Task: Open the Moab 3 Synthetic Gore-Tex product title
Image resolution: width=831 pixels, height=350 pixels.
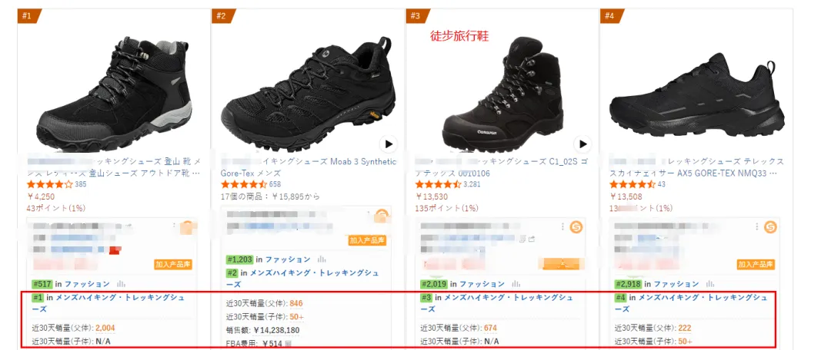Action: 308,167
